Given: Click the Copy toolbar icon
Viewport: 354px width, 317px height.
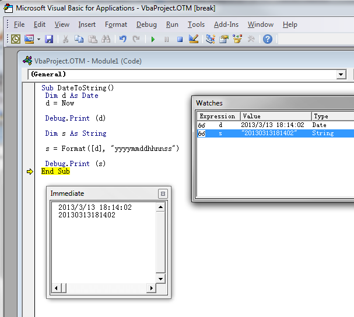Looking at the screenshot, I should tap(79, 39).
